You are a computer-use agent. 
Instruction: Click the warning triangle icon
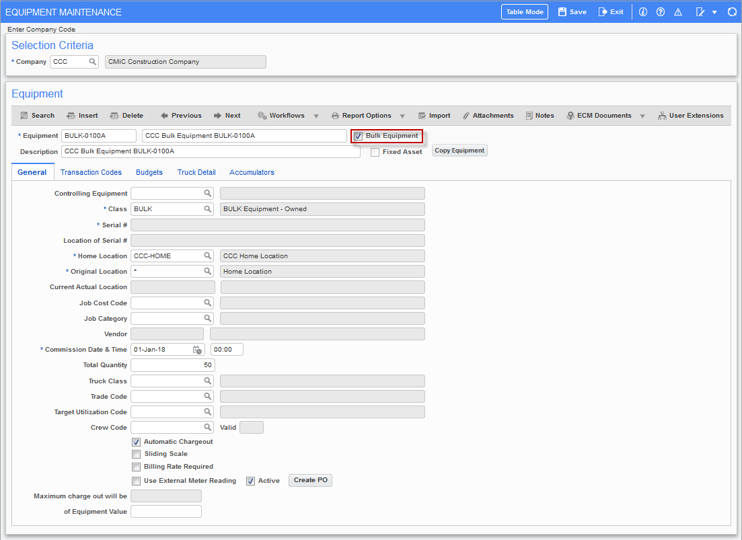click(x=678, y=12)
